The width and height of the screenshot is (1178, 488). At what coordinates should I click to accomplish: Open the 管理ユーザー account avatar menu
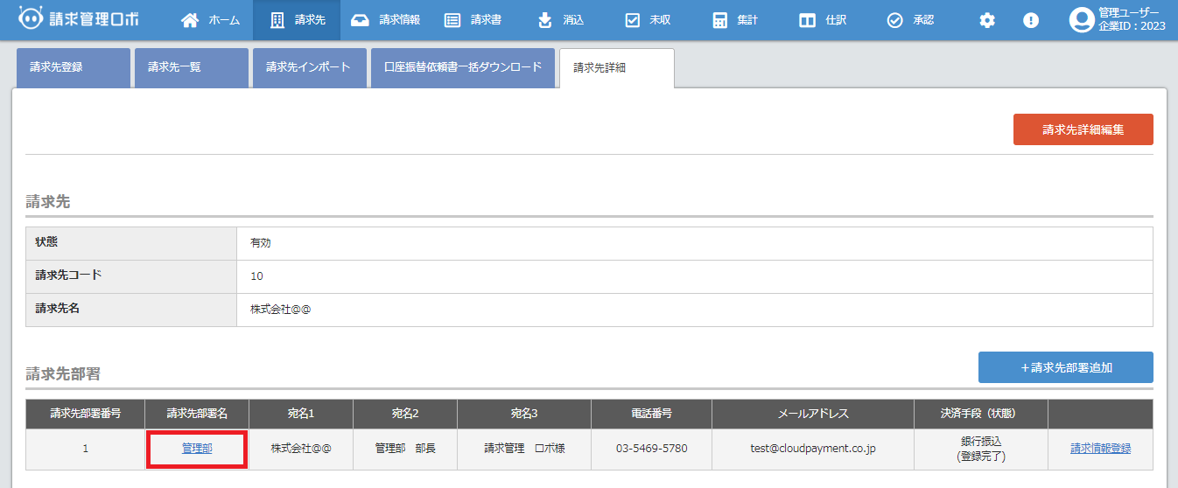(1082, 20)
